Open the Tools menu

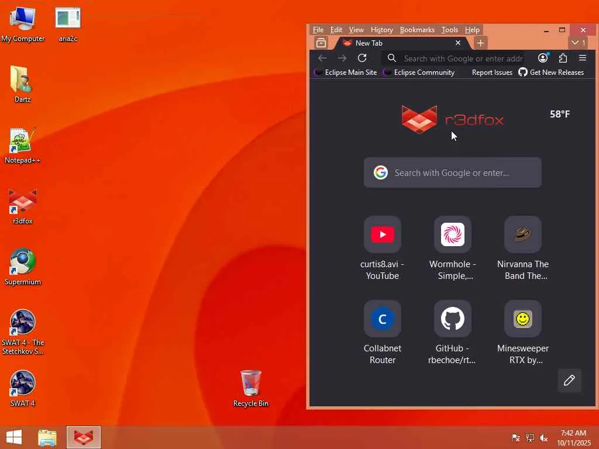point(450,30)
